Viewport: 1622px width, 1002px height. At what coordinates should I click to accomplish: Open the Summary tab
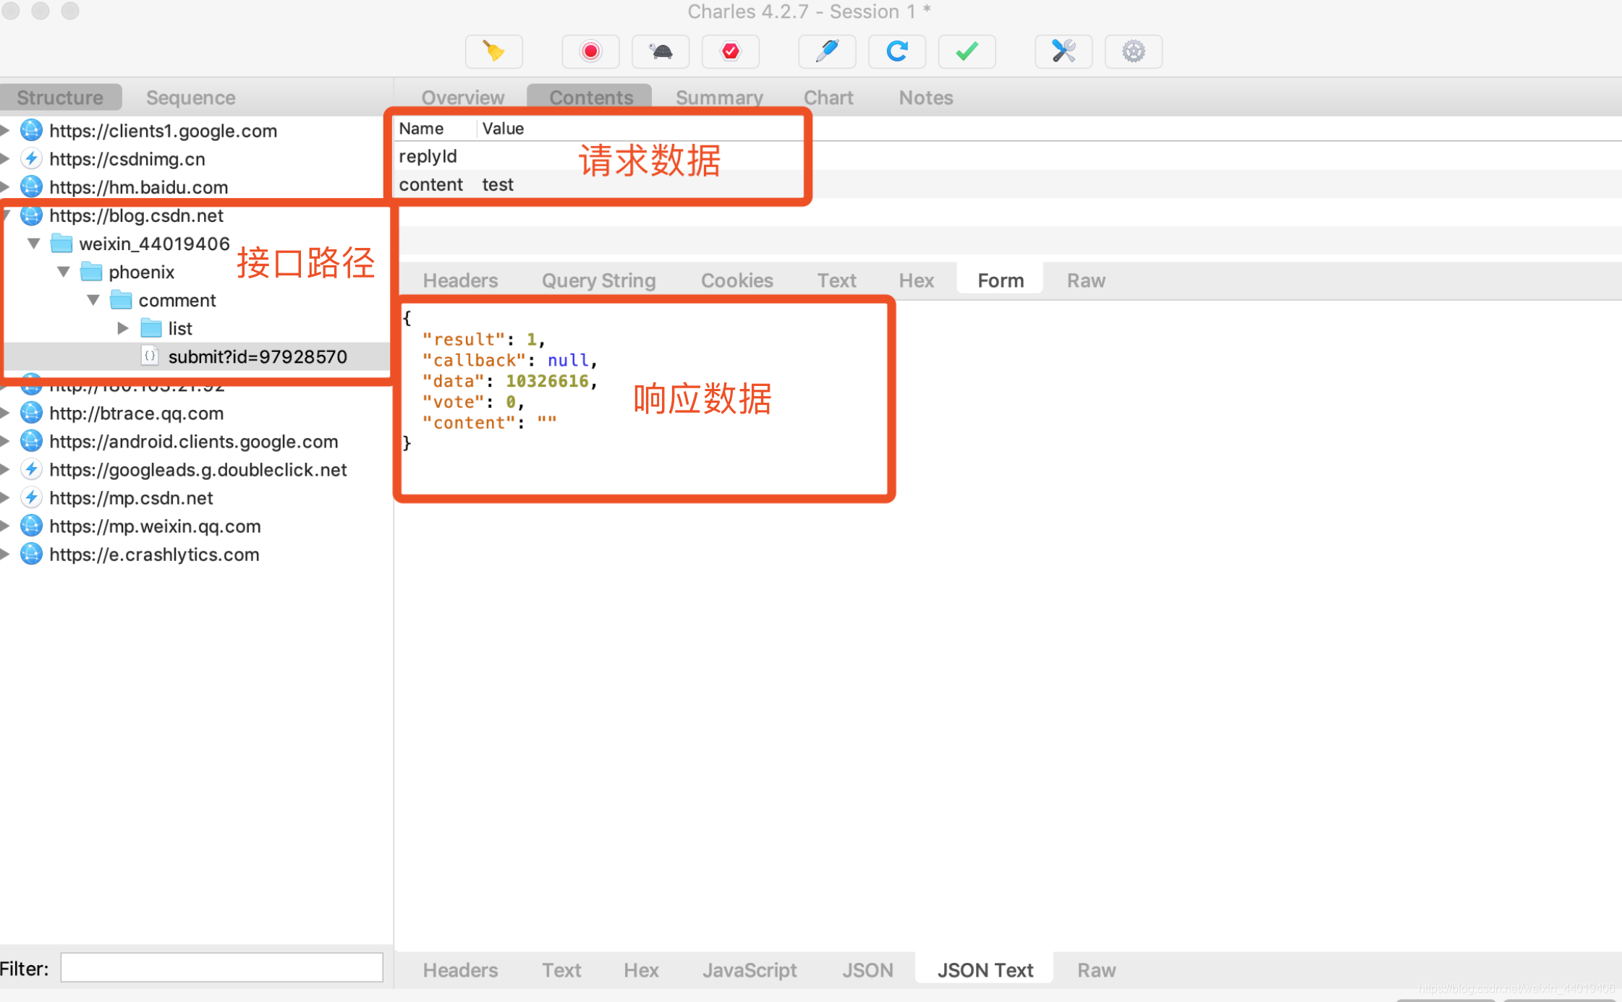(x=719, y=98)
